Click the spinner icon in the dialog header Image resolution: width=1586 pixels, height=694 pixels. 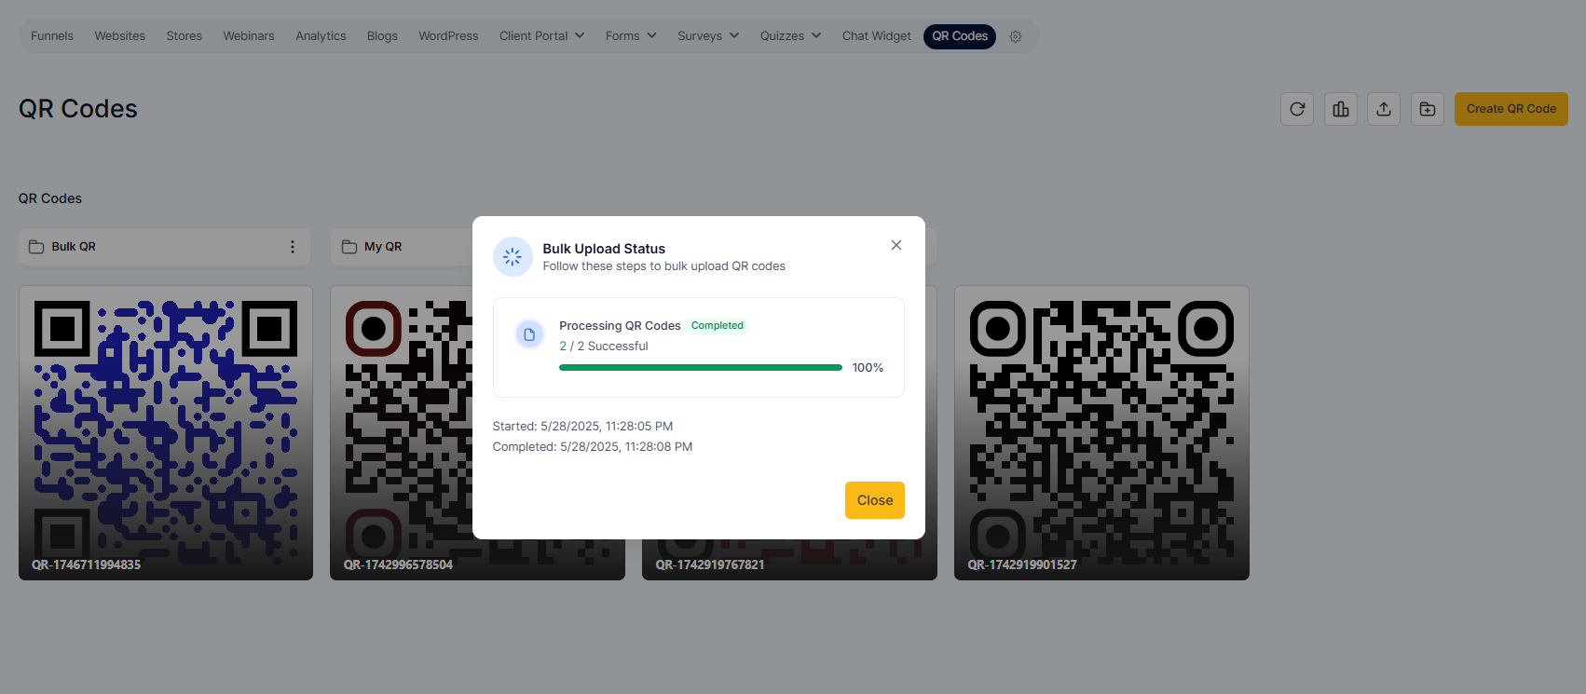point(513,257)
